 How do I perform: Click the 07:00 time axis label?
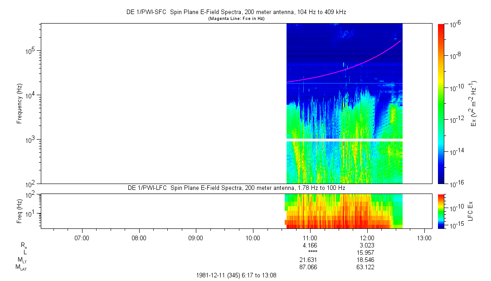tap(82, 237)
